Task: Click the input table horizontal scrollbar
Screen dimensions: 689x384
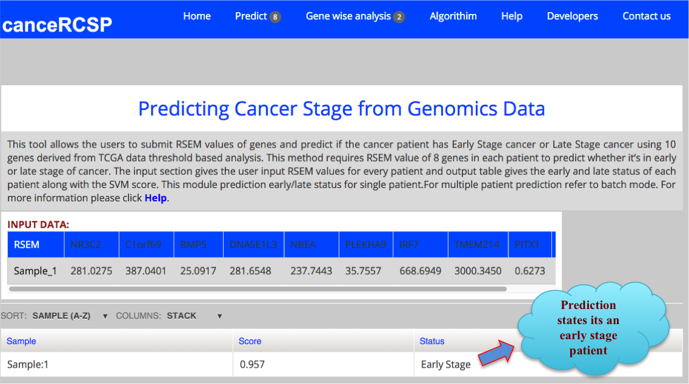Action: (x=258, y=289)
